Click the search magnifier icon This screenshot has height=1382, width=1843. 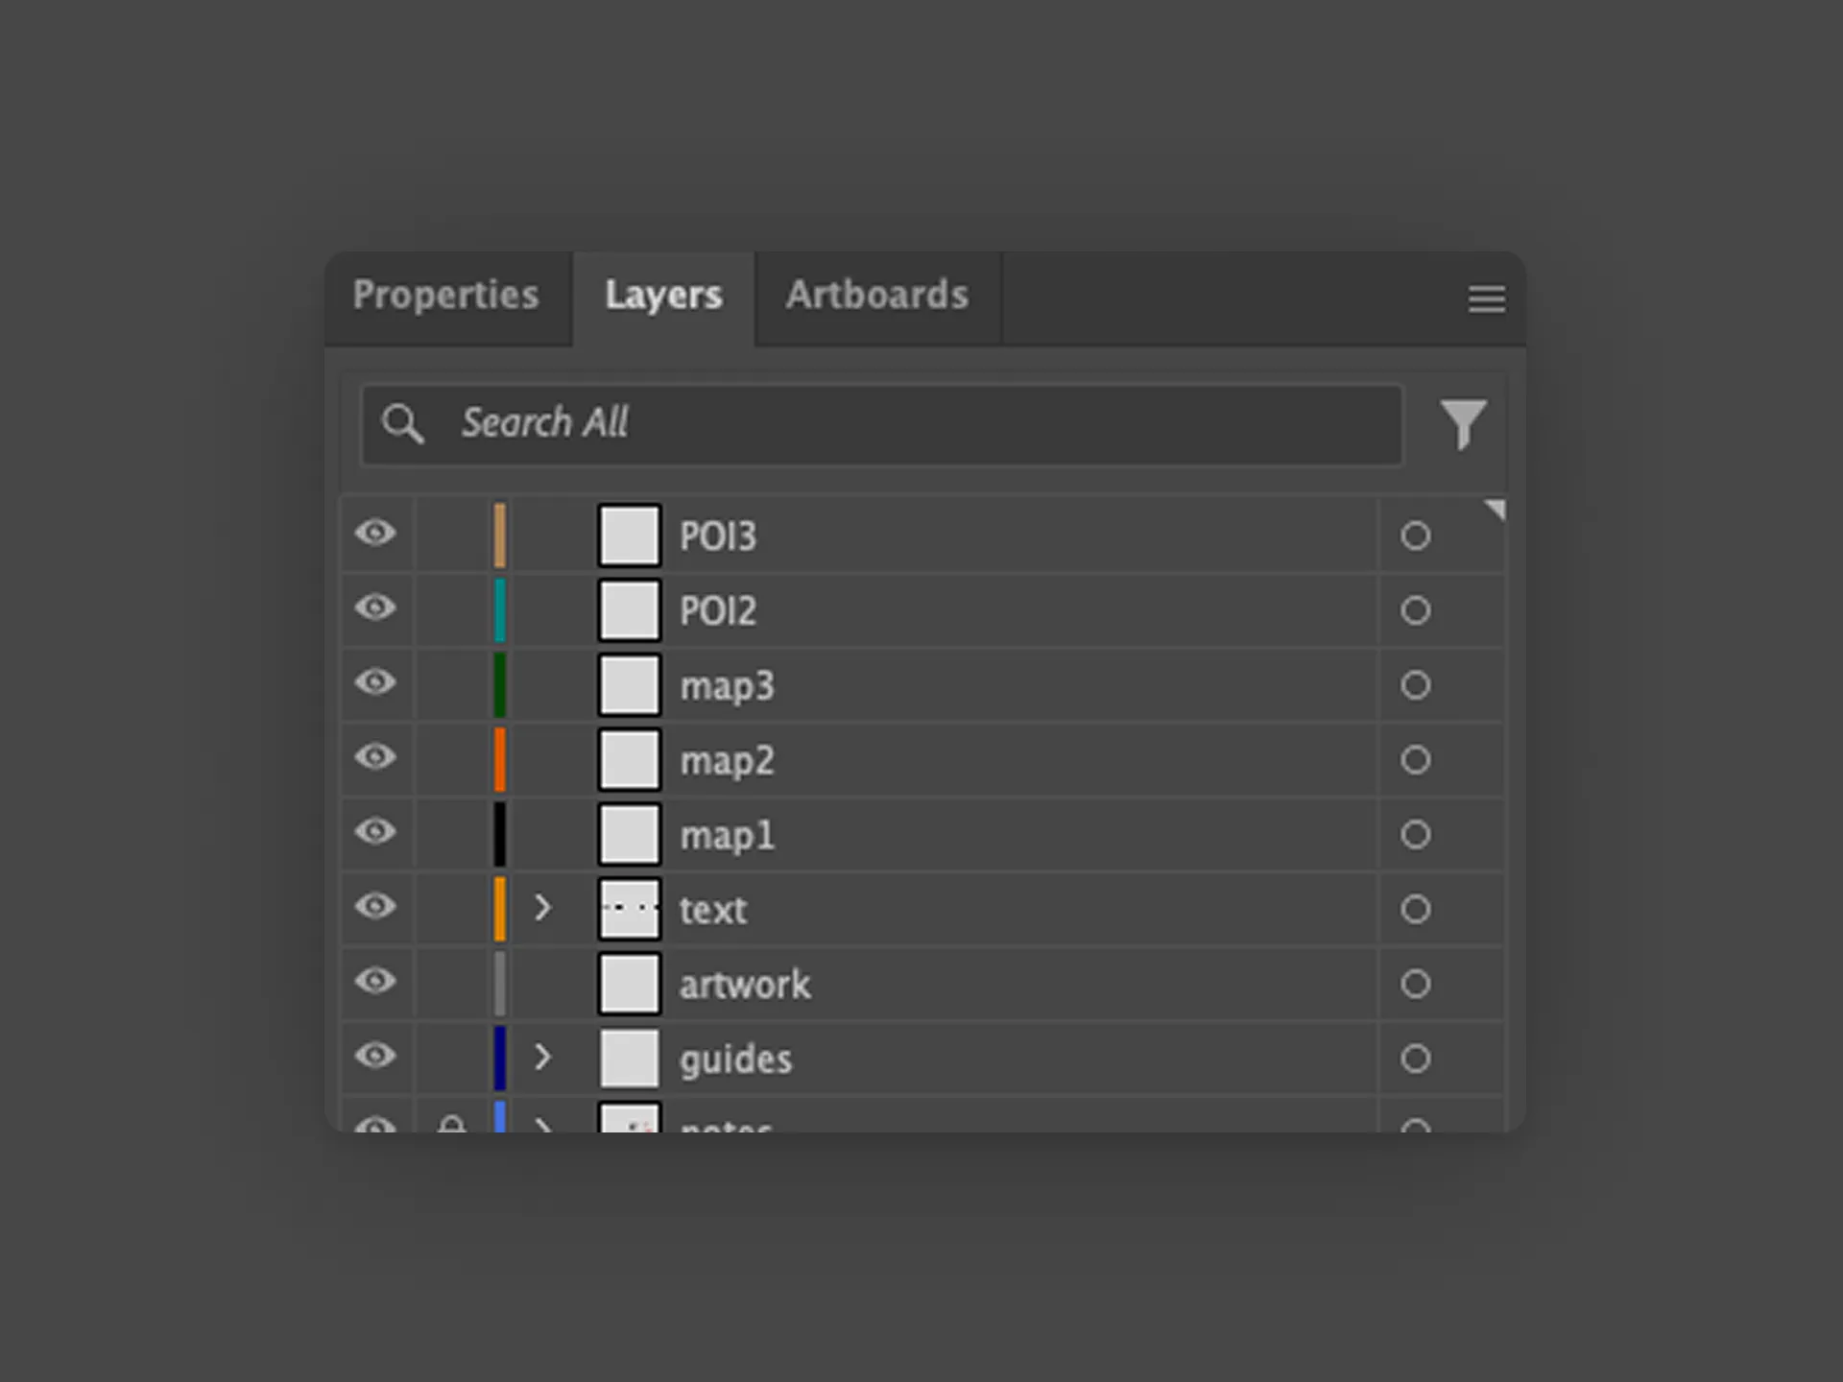pos(403,423)
